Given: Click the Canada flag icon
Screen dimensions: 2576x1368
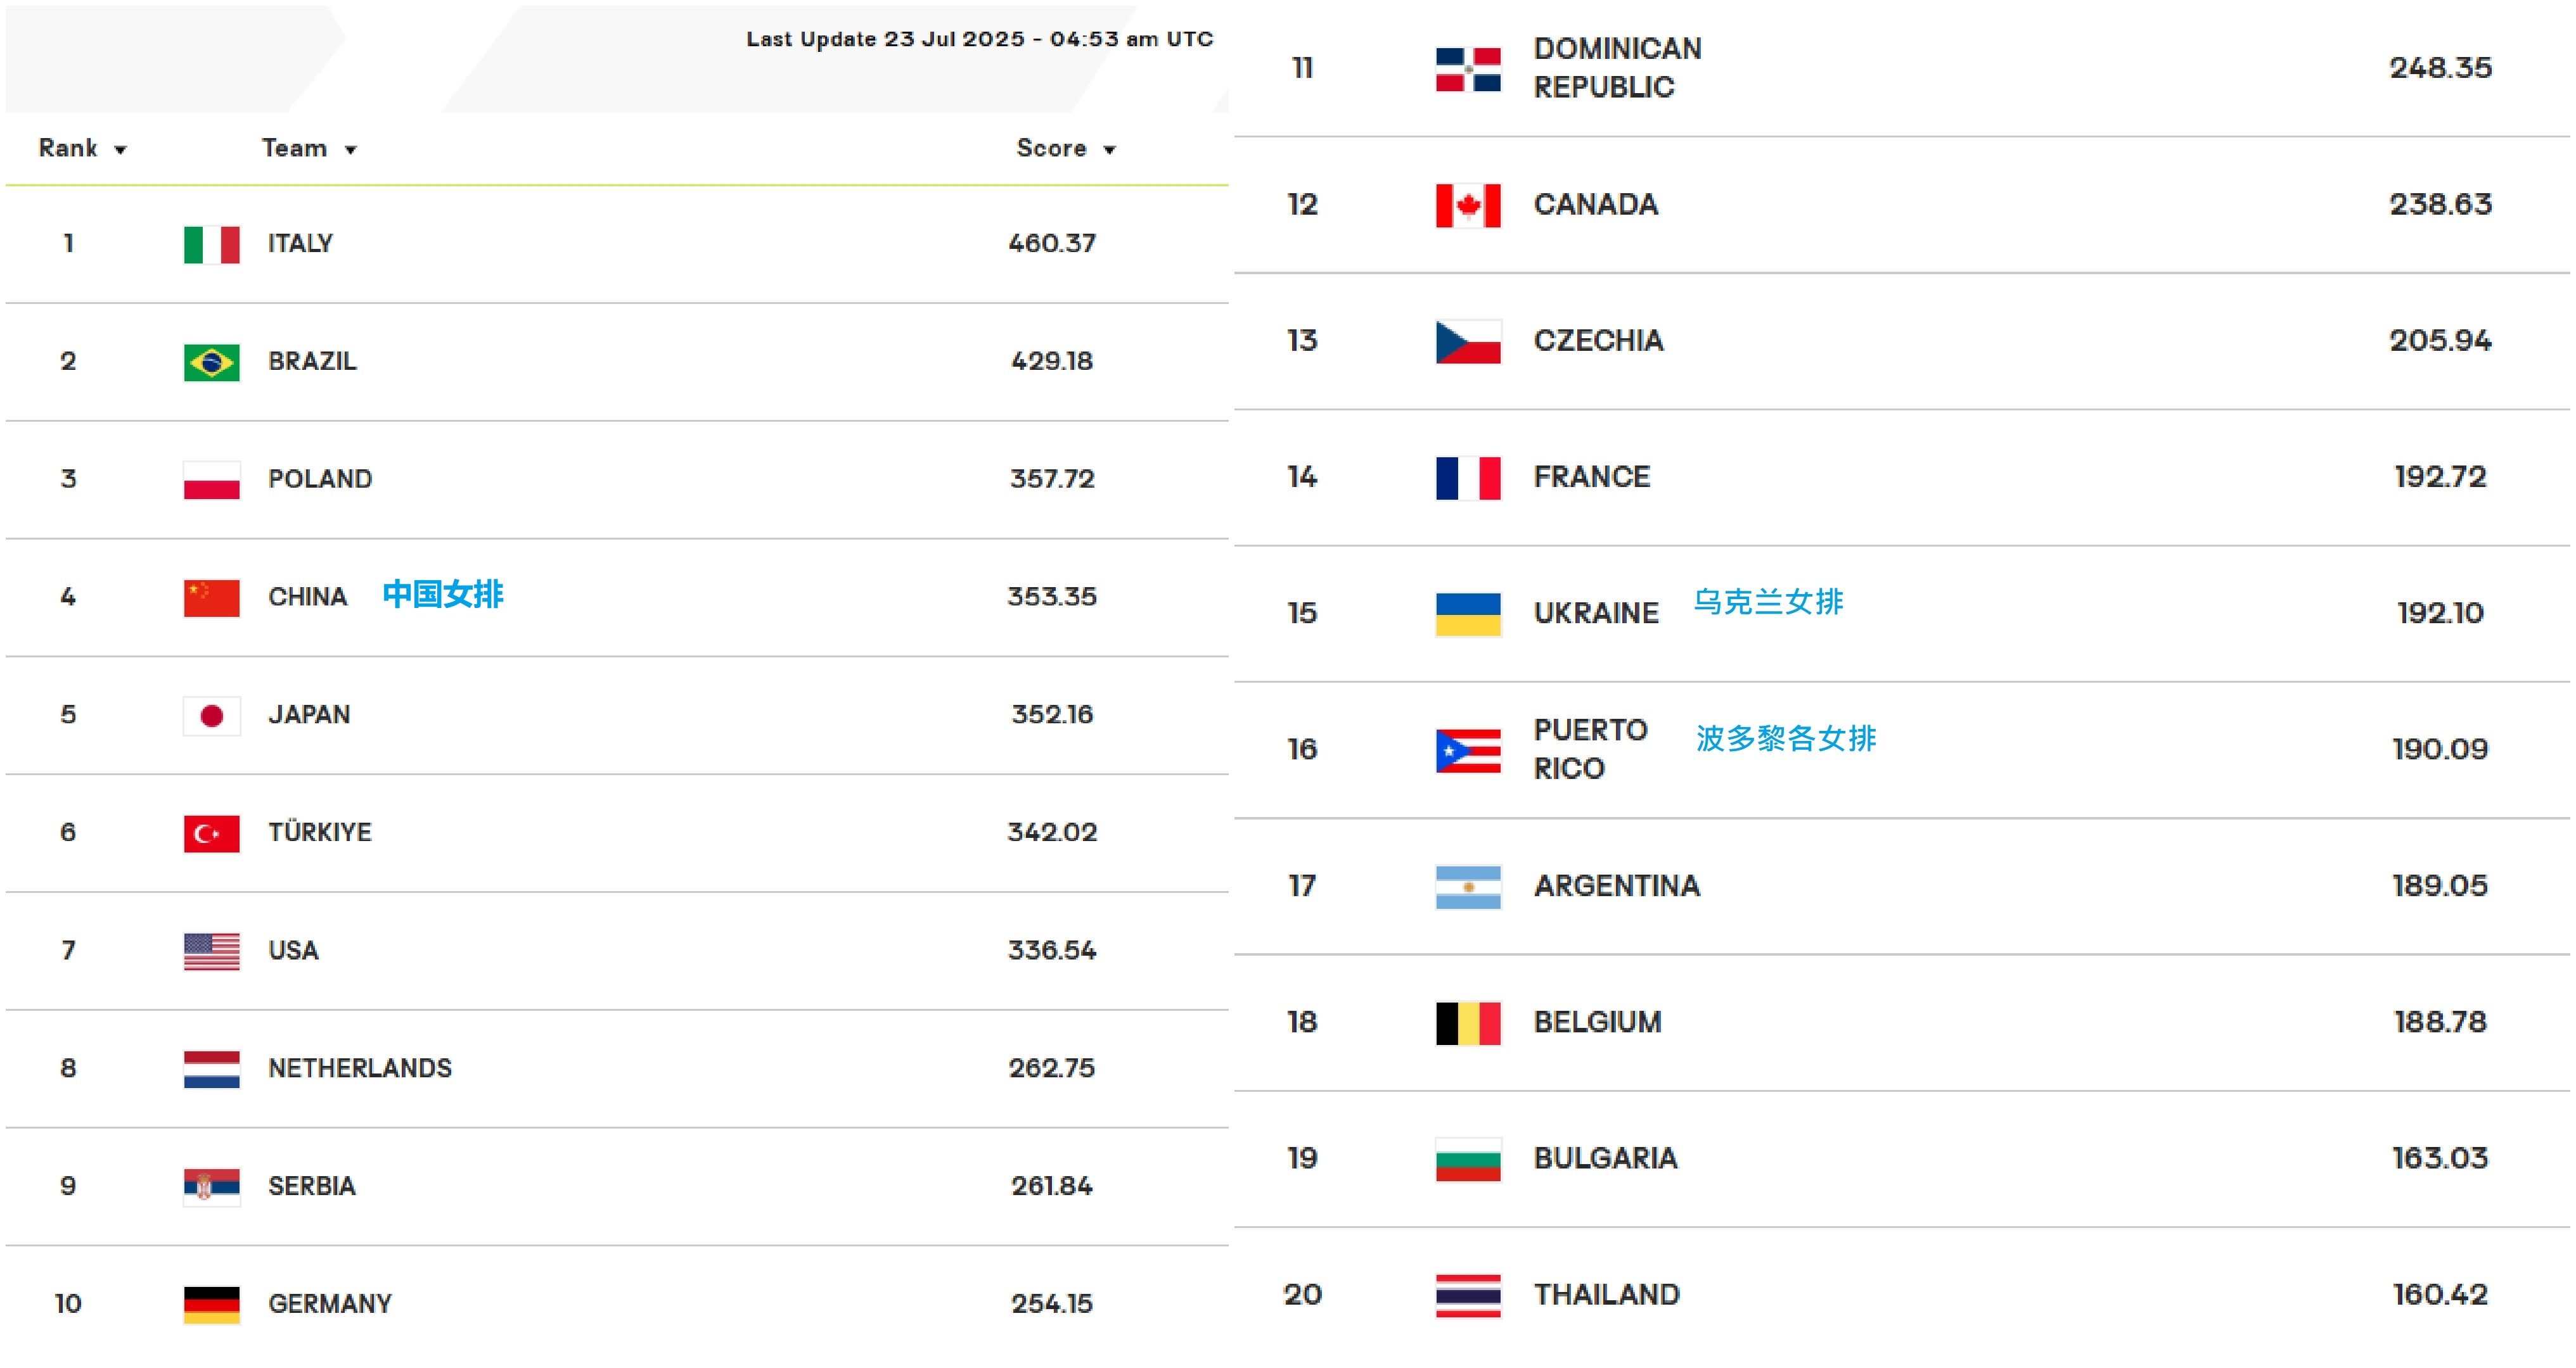Looking at the screenshot, I should 1468,206.
